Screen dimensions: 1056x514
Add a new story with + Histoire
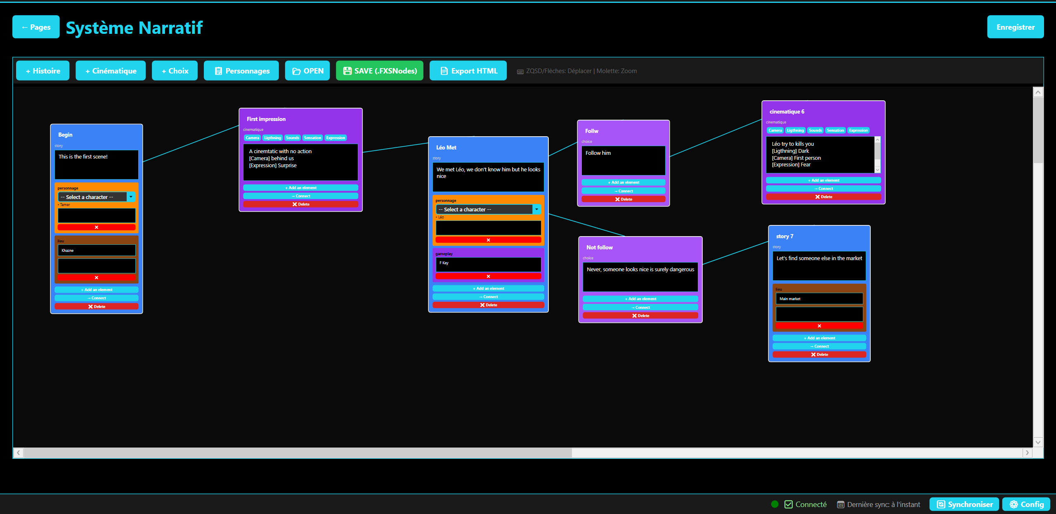(x=43, y=71)
